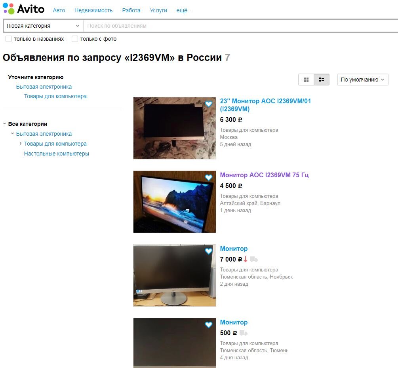
Task: Click the Avito logo
Action: pyautogui.click(x=24, y=9)
